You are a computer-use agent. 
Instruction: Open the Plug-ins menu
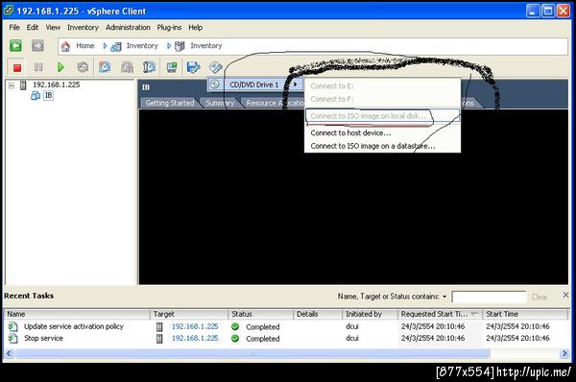tap(169, 28)
